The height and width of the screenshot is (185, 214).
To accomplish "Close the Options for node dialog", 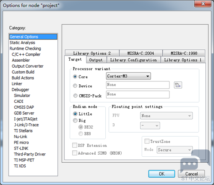I will tap(203, 4).
